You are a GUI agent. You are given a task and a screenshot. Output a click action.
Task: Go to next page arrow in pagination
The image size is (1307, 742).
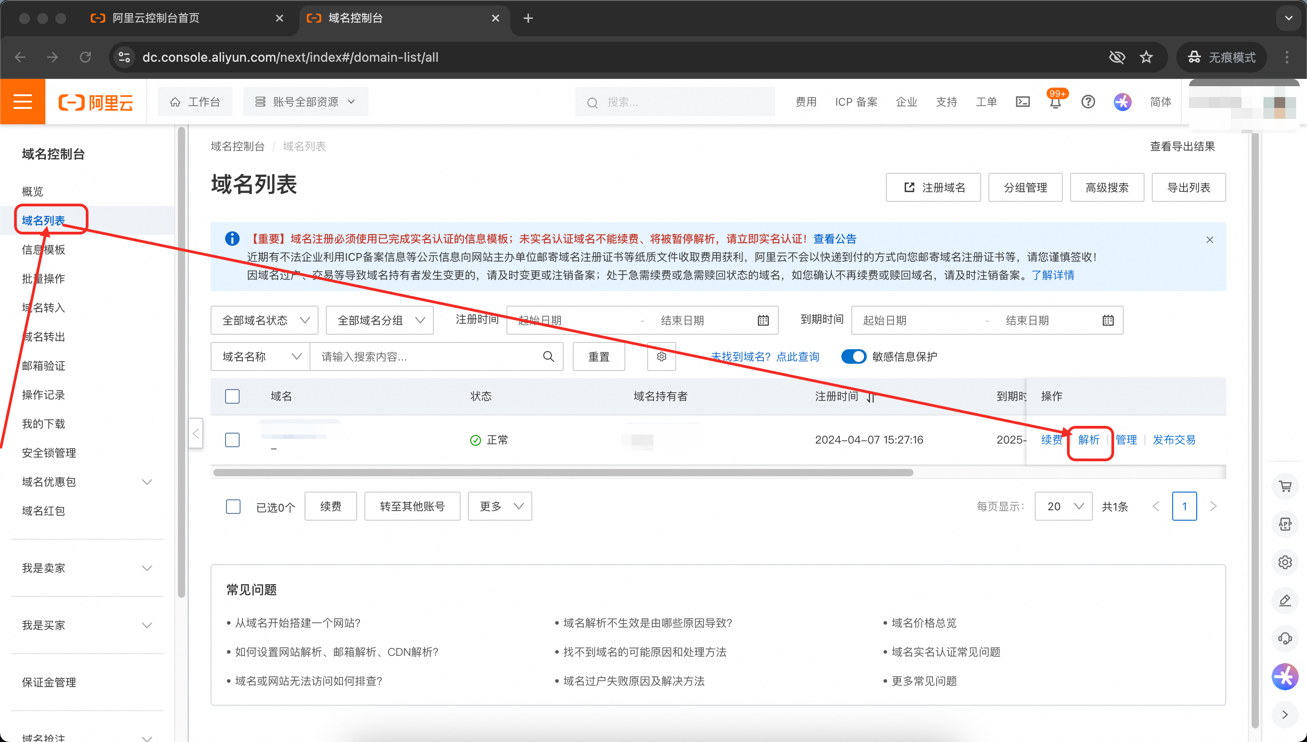pyautogui.click(x=1213, y=506)
